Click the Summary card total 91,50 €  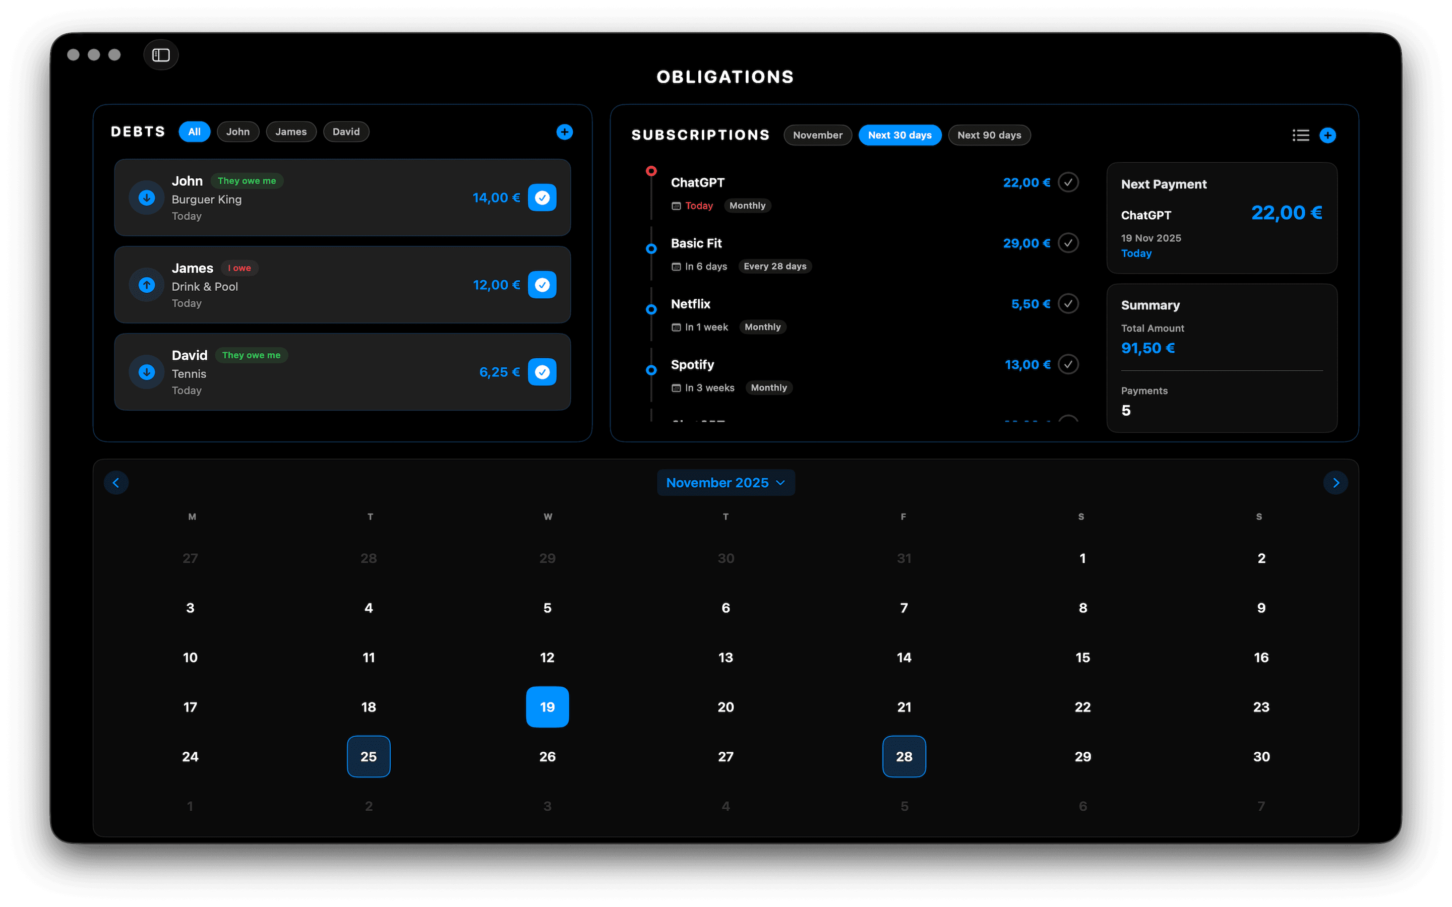[1148, 349]
